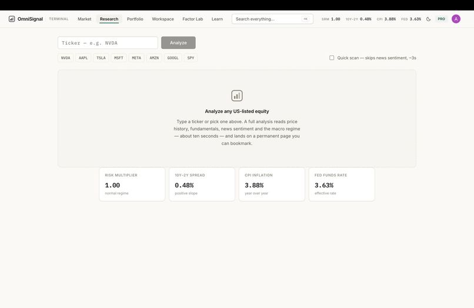Pick the AAPL ticker chip
The width and height of the screenshot is (474, 308).
point(83,58)
